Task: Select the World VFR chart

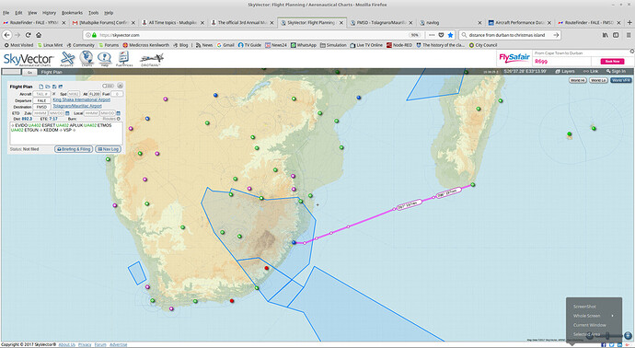Action: point(620,80)
